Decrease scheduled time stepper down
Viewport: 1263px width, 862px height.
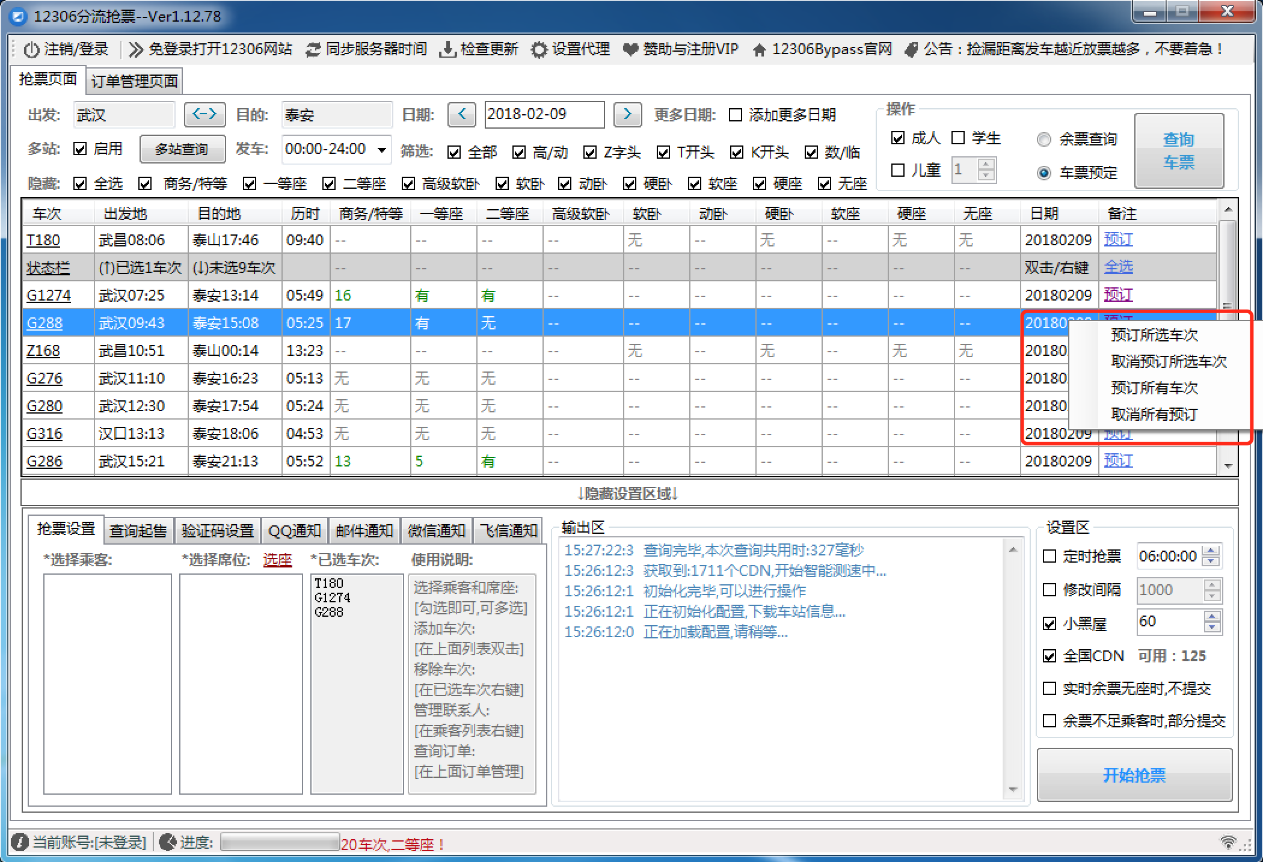[1212, 562]
